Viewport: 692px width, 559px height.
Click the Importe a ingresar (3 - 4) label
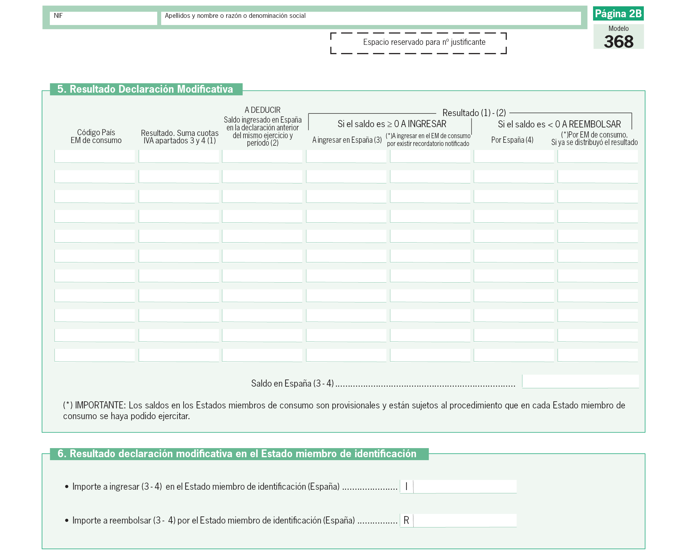click(x=206, y=486)
